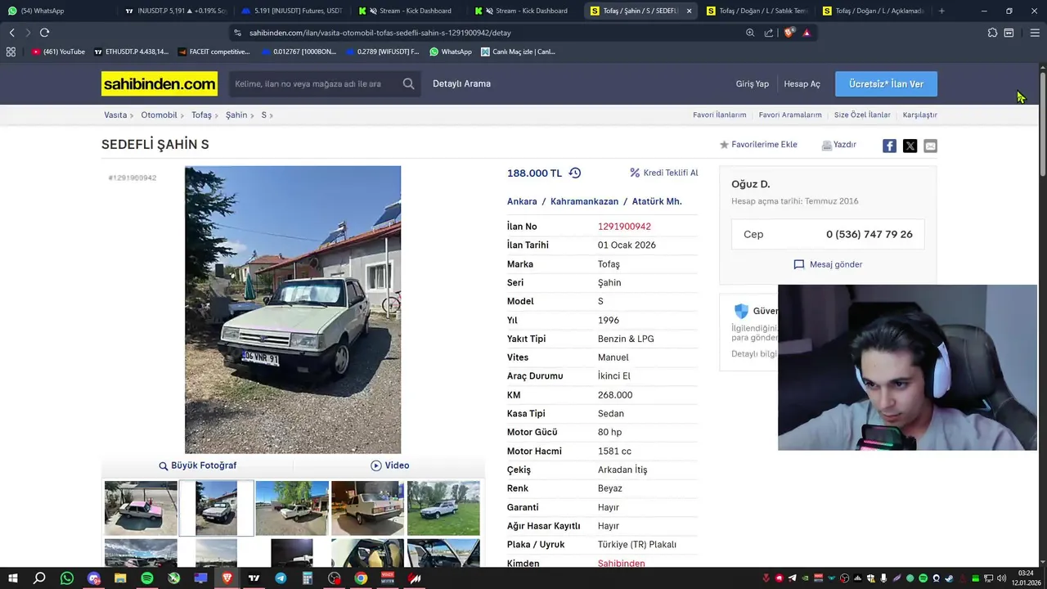
Task: Open Spotify from the taskbar
Action: pyautogui.click(x=147, y=578)
